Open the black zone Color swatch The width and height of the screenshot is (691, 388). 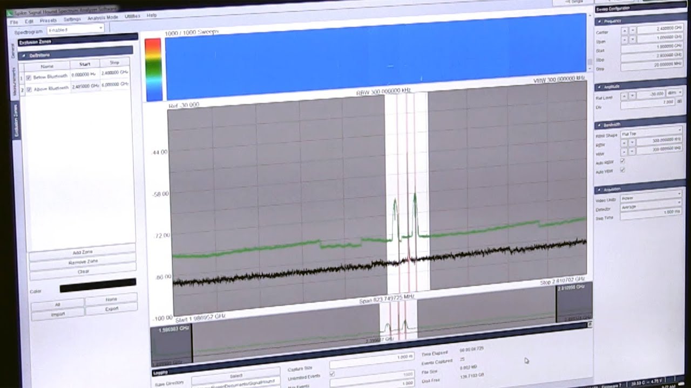(98, 286)
